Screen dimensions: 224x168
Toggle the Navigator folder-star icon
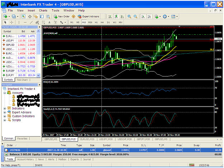(35, 16)
